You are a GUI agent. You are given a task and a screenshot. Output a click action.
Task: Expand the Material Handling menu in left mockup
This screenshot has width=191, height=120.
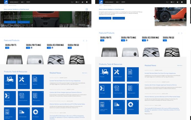pyautogui.click(x=14, y=2)
